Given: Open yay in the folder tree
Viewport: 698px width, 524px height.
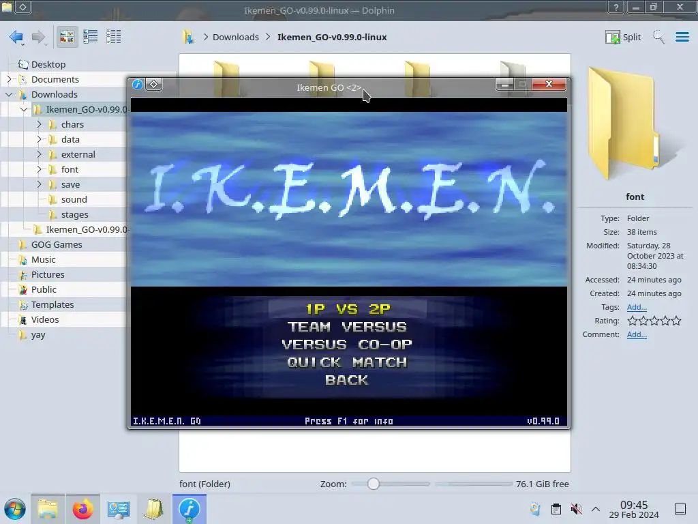Looking at the screenshot, I should [x=38, y=334].
